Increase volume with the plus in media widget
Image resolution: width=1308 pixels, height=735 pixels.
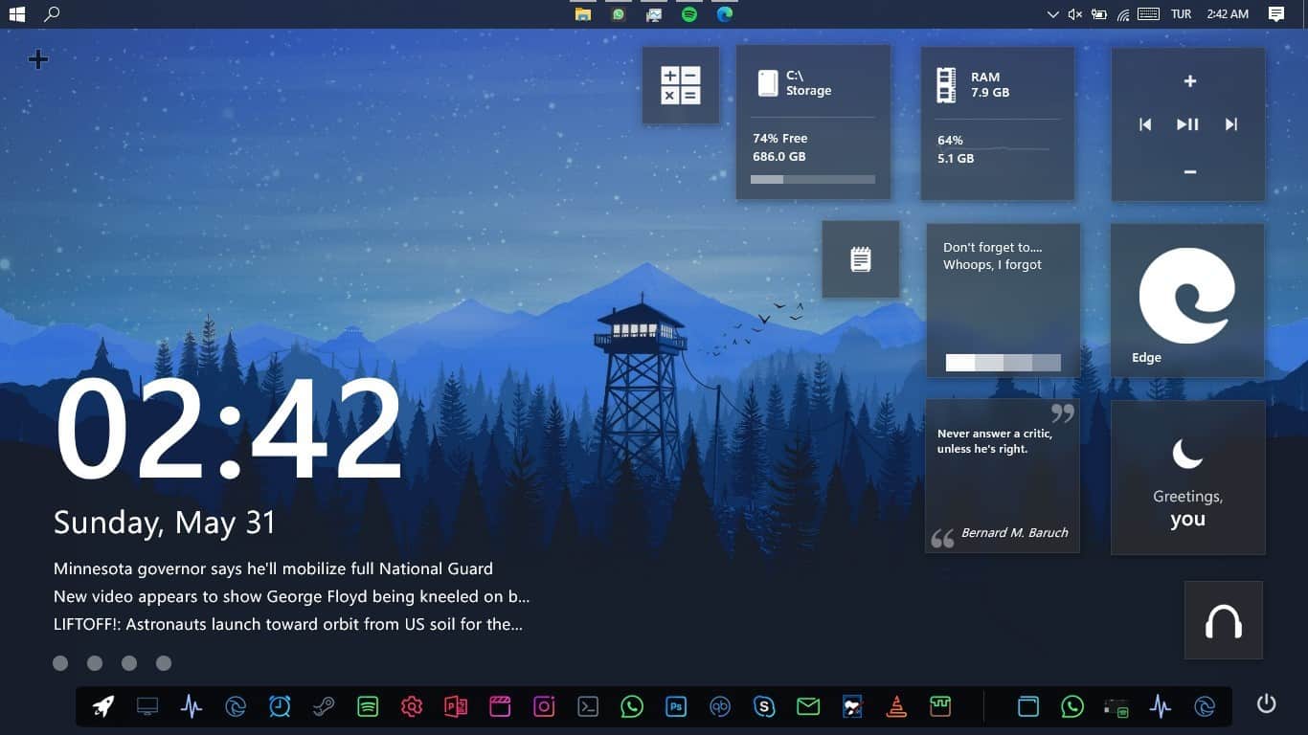[1190, 81]
